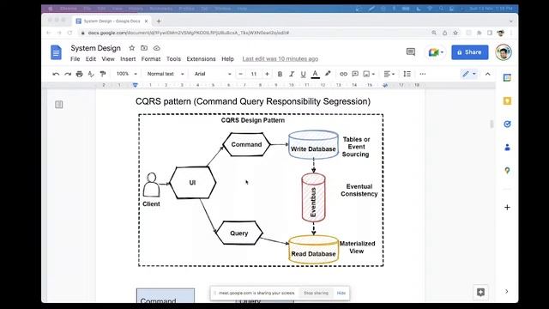The width and height of the screenshot is (549, 309).
Task: Click the Undo icon in toolbar
Action: coord(56,74)
